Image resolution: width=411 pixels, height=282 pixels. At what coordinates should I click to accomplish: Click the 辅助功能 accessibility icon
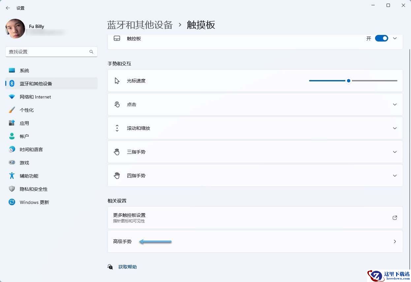[x=12, y=176]
